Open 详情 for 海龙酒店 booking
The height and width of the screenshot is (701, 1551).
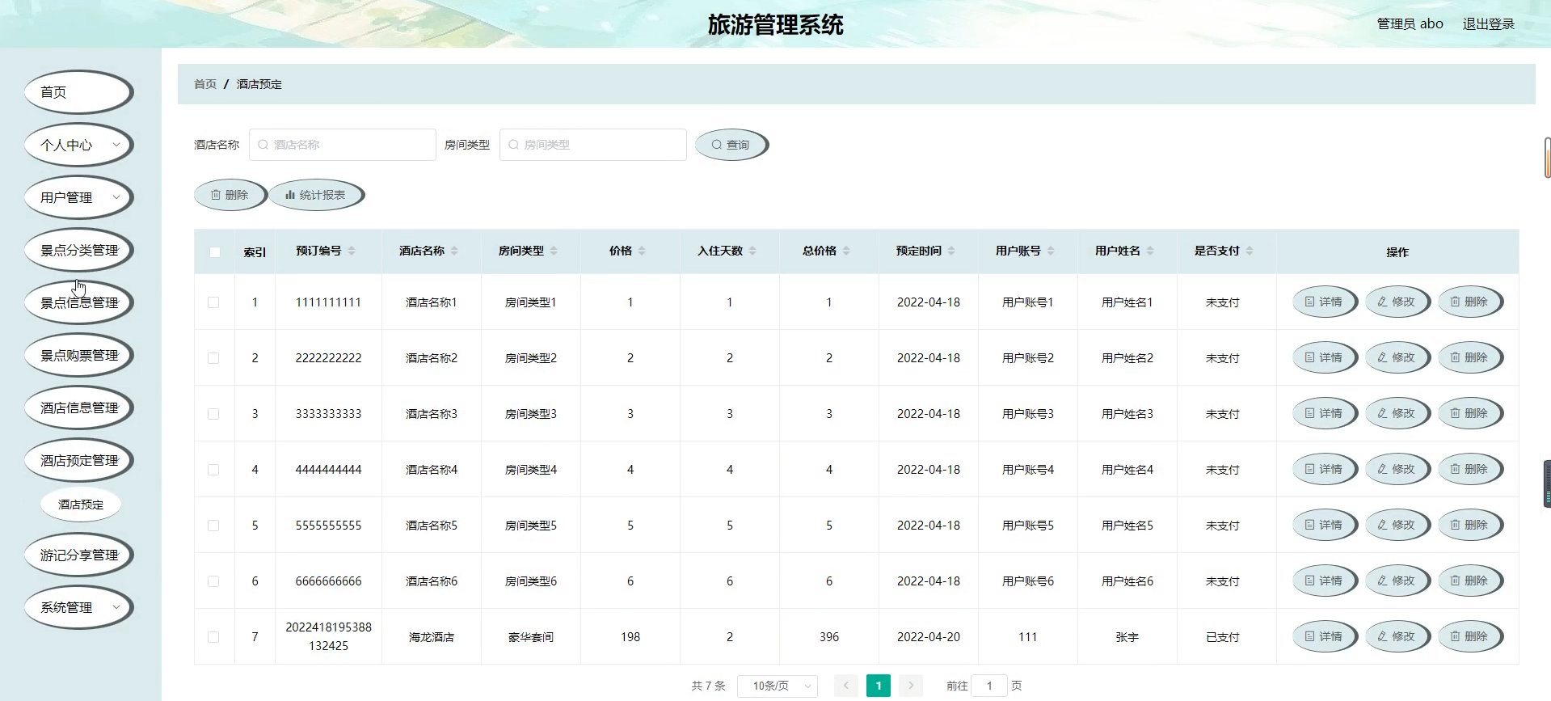click(x=1324, y=636)
